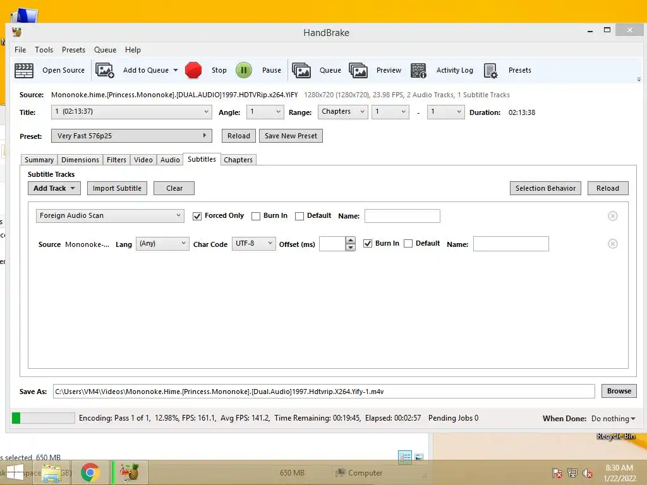Enable Burn In for Foreign Audio Scan
Screen dimensions: 647x485
click(256, 216)
